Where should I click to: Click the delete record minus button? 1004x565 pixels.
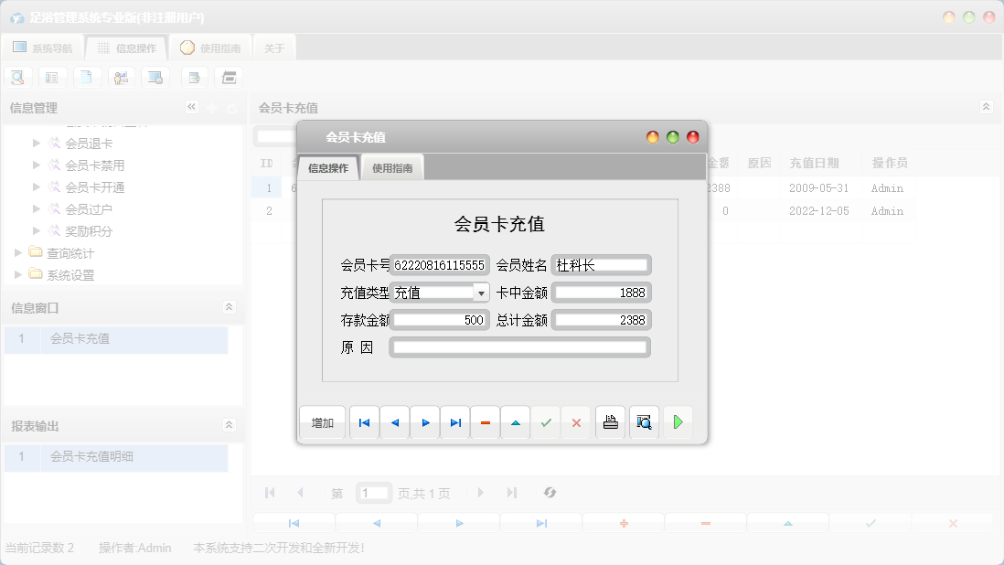pos(485,421)
